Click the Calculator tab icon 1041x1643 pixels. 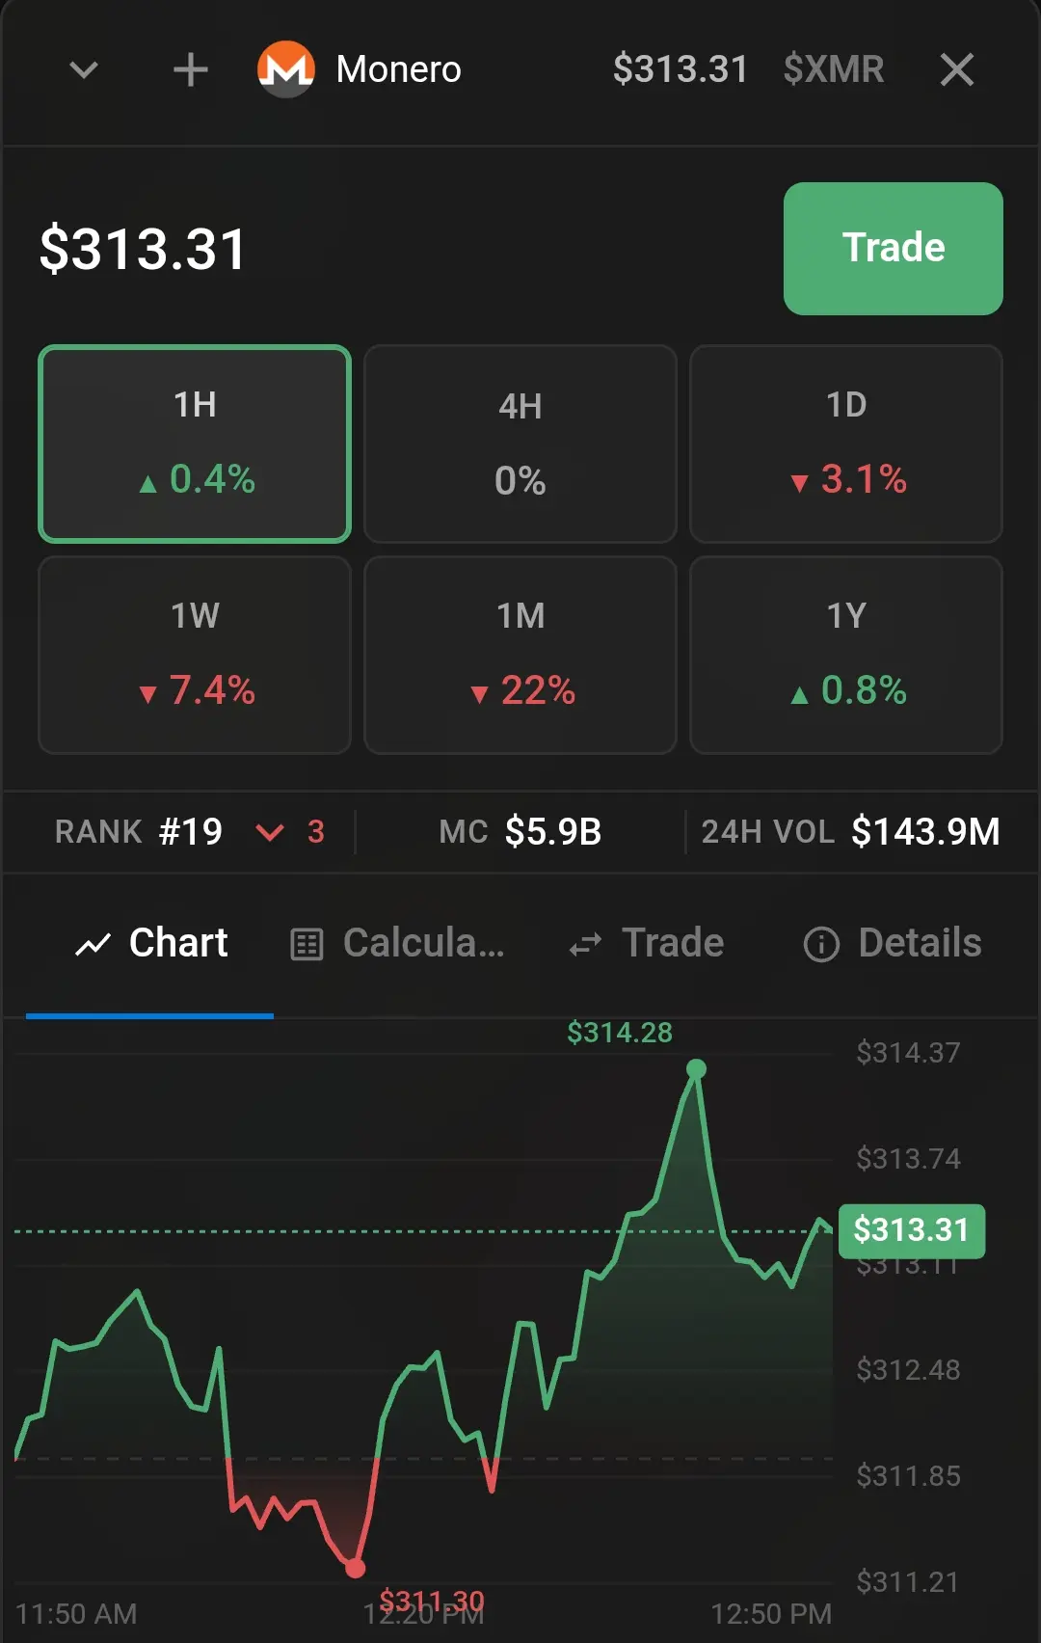pos(307,944)
